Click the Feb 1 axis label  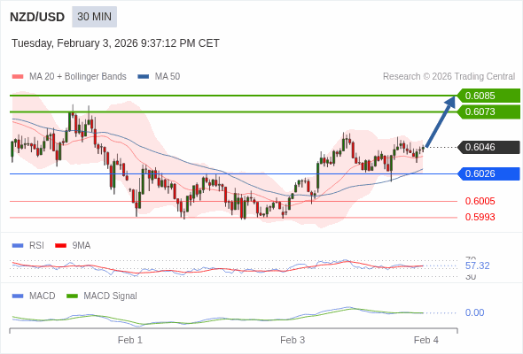click(x=130, y=340)
